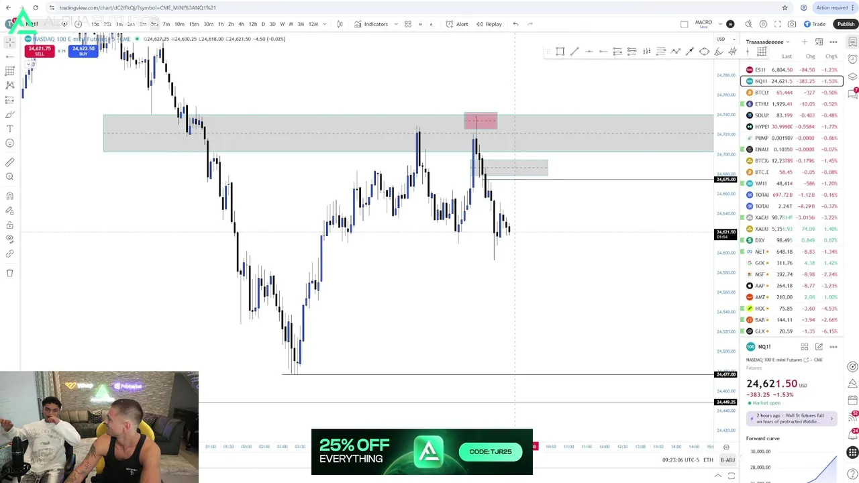
Task: Sort watchlist by the Chg% column header
Action: (x=831, y=56)
